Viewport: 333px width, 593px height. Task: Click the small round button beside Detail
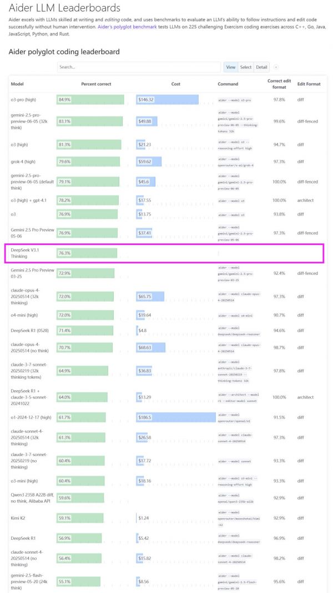[x=276, y=67]
